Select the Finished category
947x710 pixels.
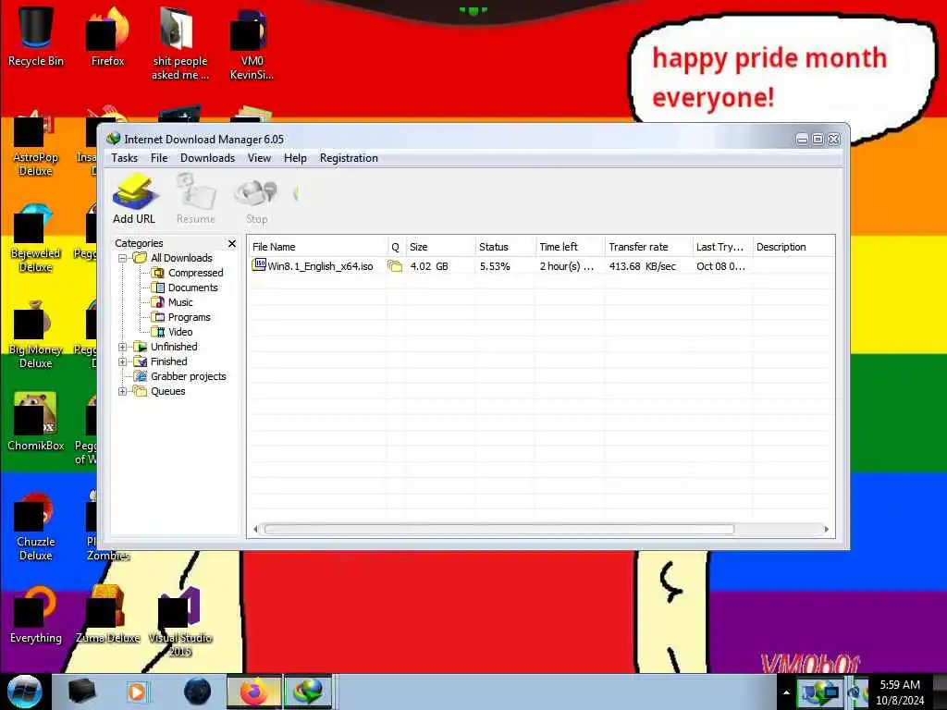pyautogui.click(x=168, y=361)
